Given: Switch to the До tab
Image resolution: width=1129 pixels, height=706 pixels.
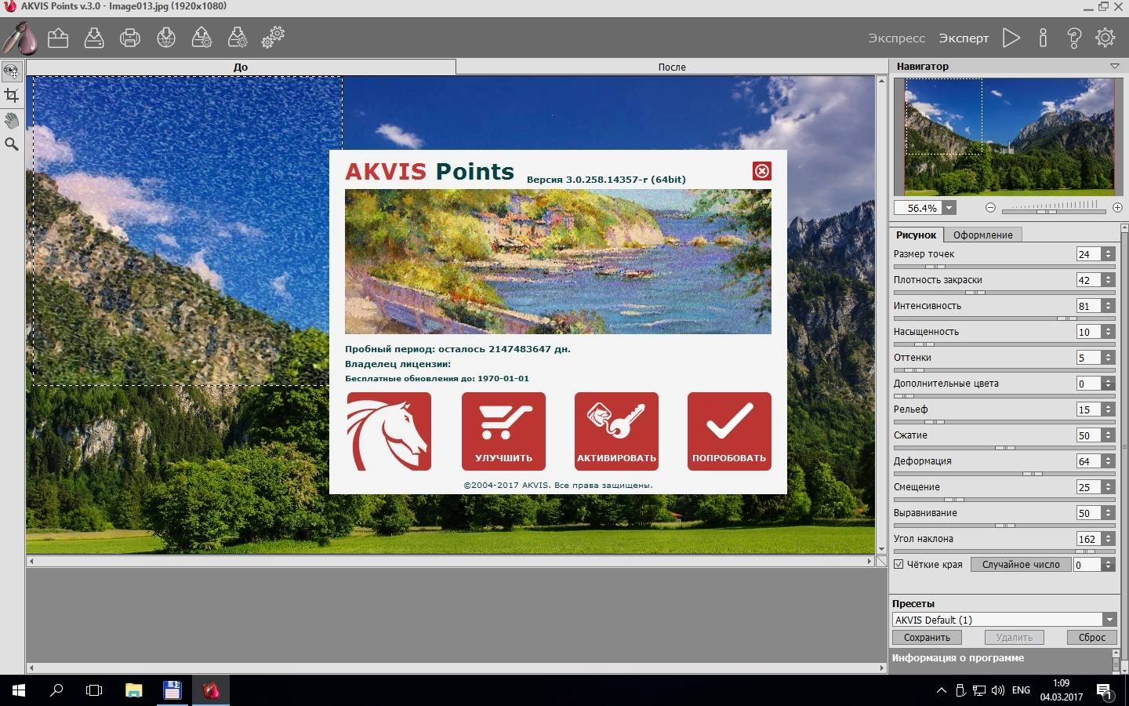Looking at the screenshot, I should (x=241, y=67).
